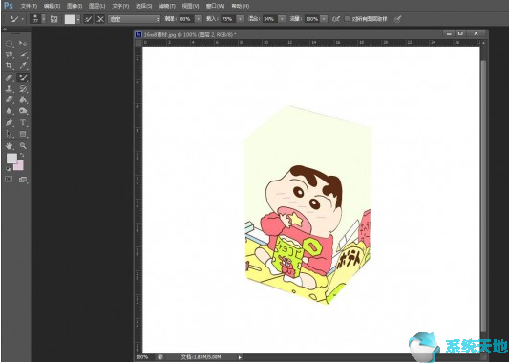This screenshot has height=363, width=509.
Task: Select the Blur (water drop) tool
Action: (x=10, y=111)
